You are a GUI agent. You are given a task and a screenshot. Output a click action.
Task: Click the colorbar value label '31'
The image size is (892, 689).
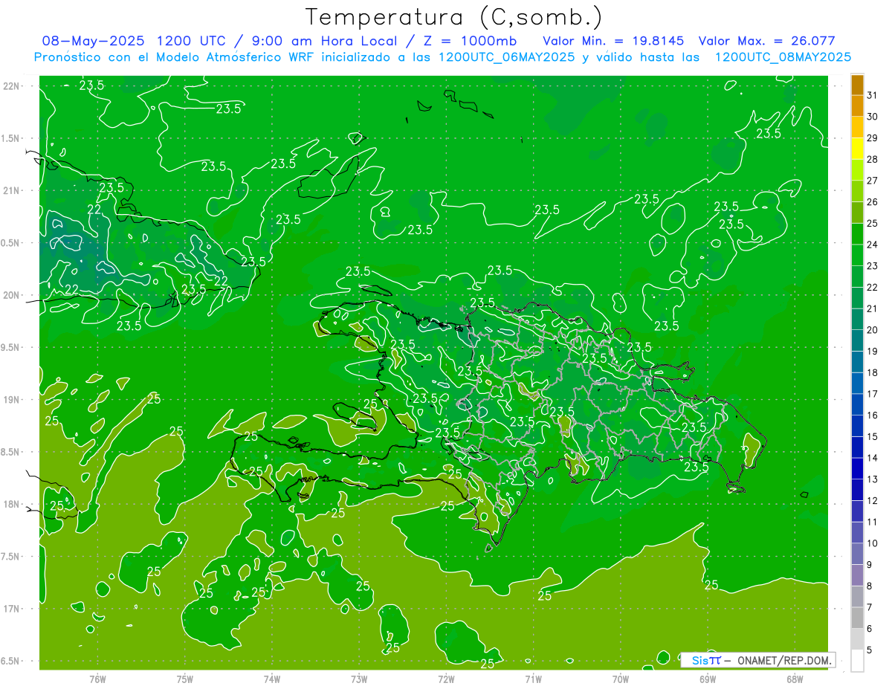(873, 95)
